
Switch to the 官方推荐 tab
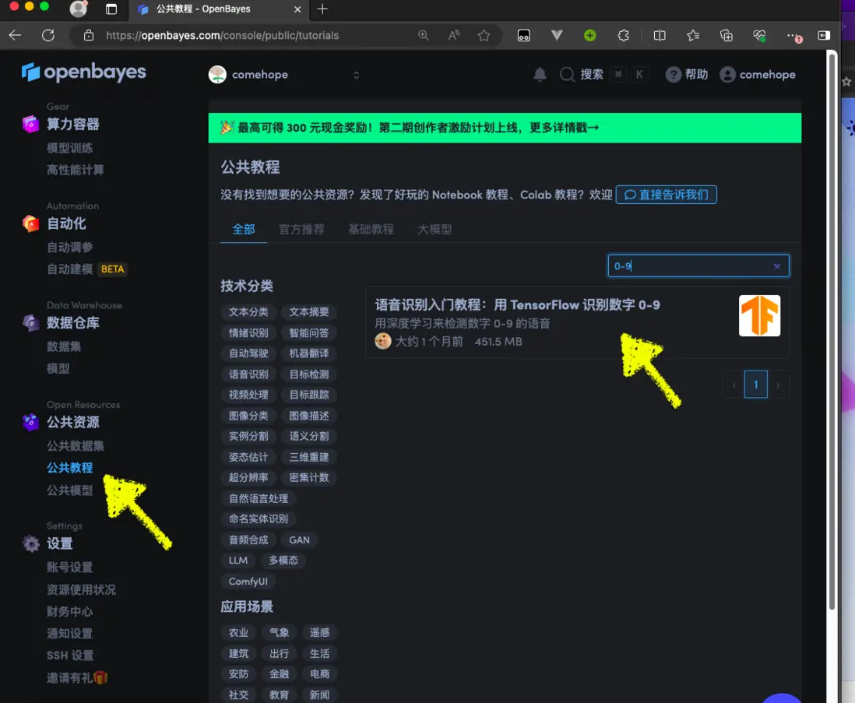[x=301, y=230]
